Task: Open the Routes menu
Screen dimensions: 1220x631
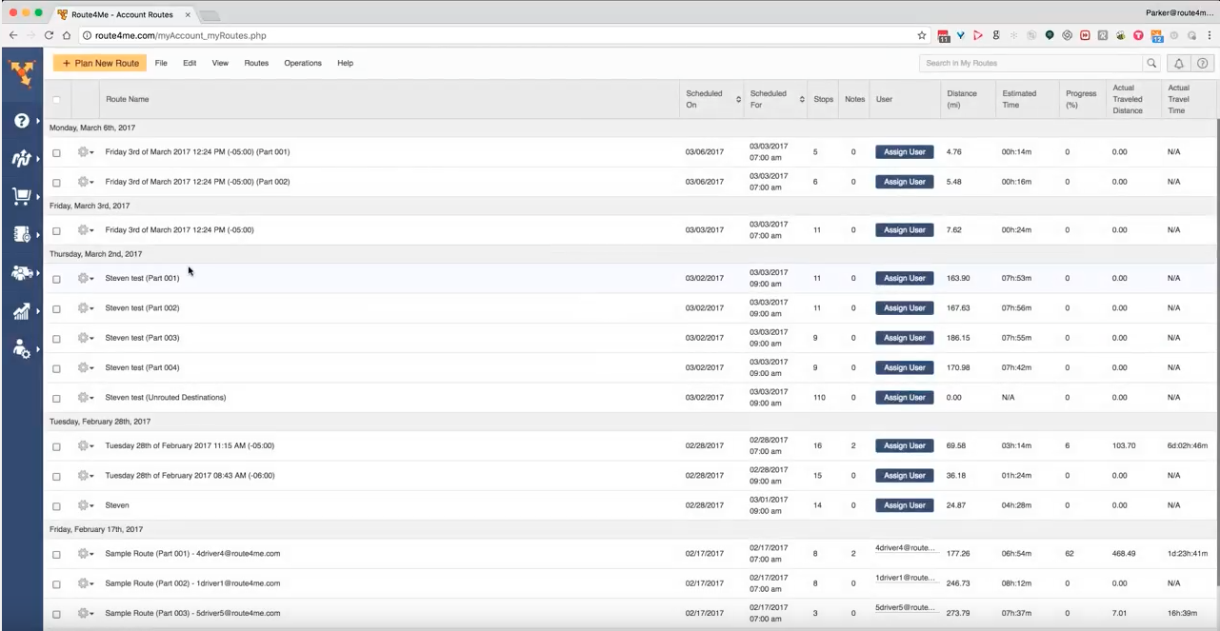Action: (x=256, y=64)
